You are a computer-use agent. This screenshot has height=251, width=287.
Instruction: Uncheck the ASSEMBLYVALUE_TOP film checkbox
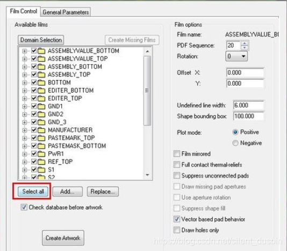pyautogui.click(x=34, y=59)
